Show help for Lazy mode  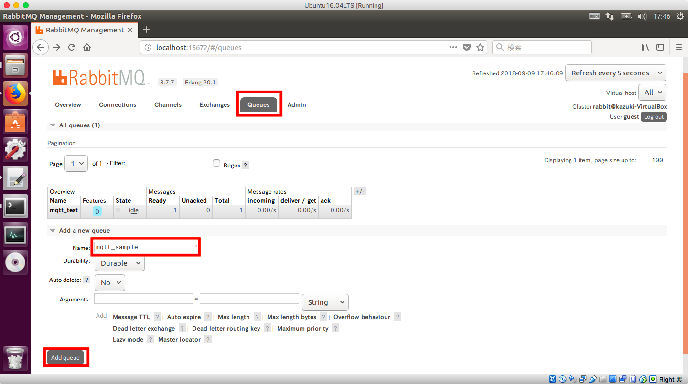[x=150, y=339]
